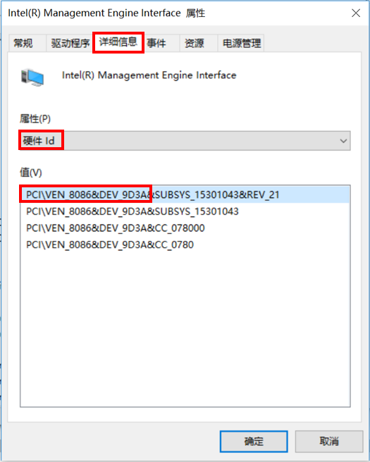This screenshot has height=462, width=370.
Task: Select the hardware ID ending in REV_21
Action: (x=185, y=195)
